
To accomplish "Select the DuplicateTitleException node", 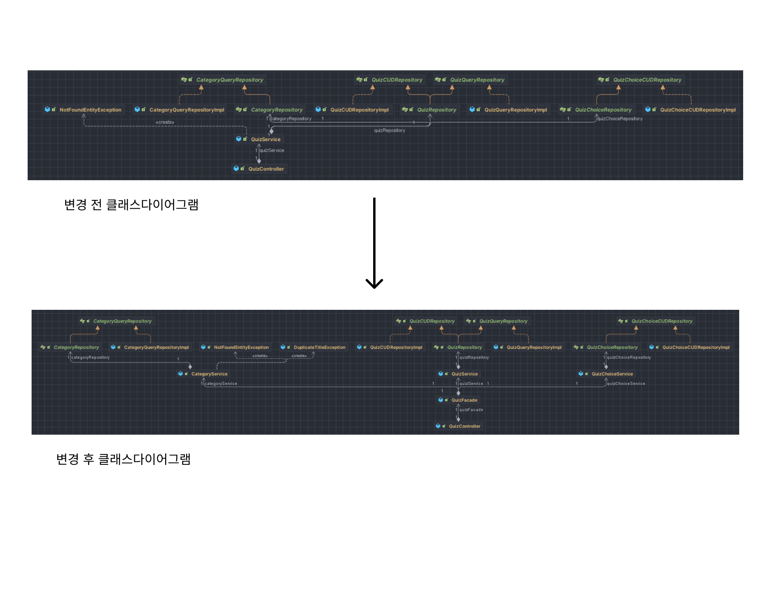I will pyautogui.click(x=319, y=347).
